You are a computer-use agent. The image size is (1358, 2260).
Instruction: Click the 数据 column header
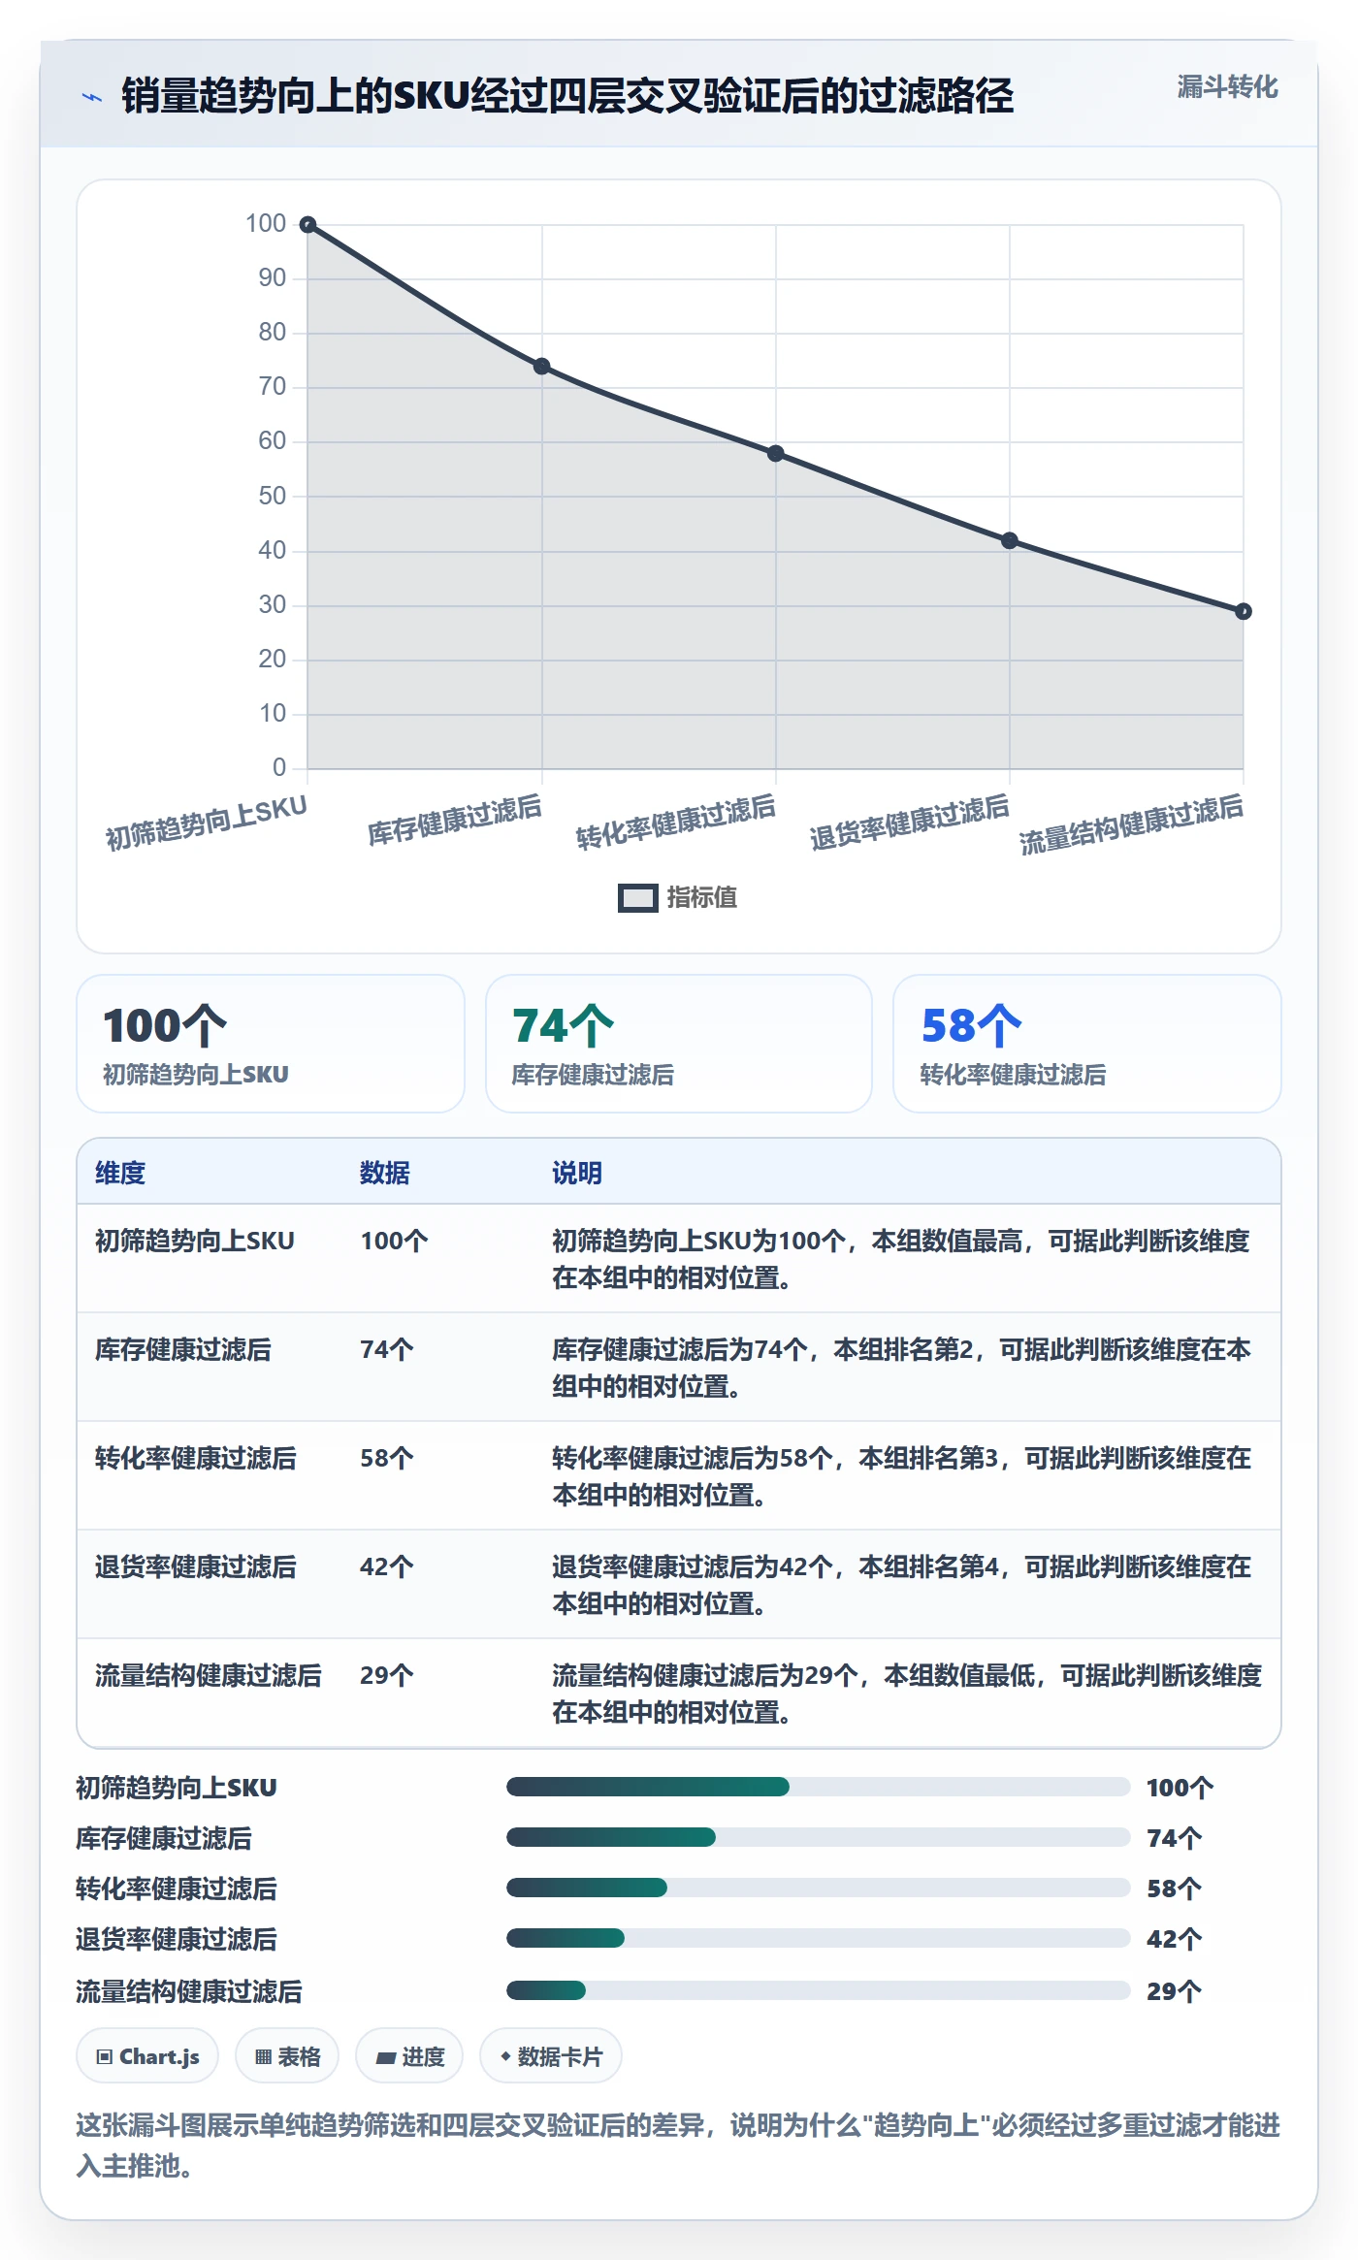point(385,1173)
